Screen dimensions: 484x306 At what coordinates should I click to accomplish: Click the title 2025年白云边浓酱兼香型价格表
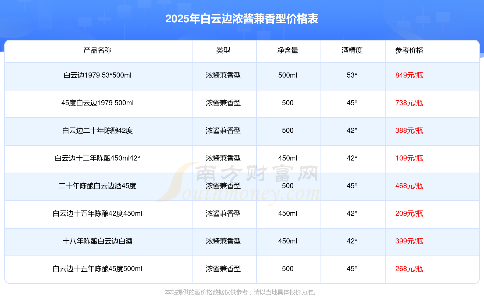[242, 19]
